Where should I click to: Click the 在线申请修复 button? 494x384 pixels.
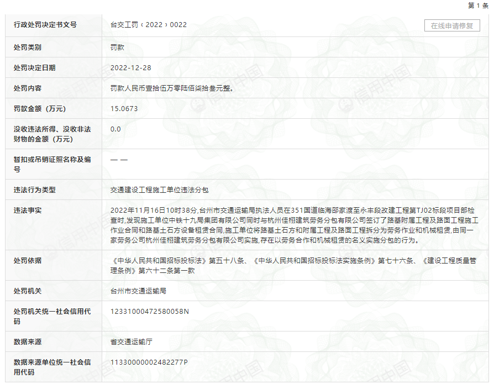click(452, 26)
